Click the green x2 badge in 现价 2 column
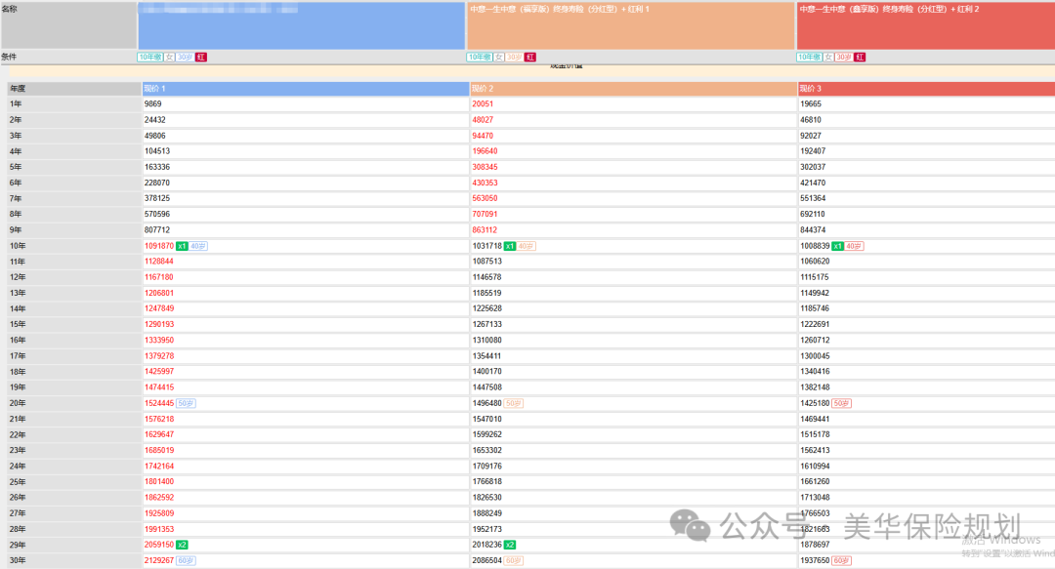 pyautogui.click(x=510, y=545)
